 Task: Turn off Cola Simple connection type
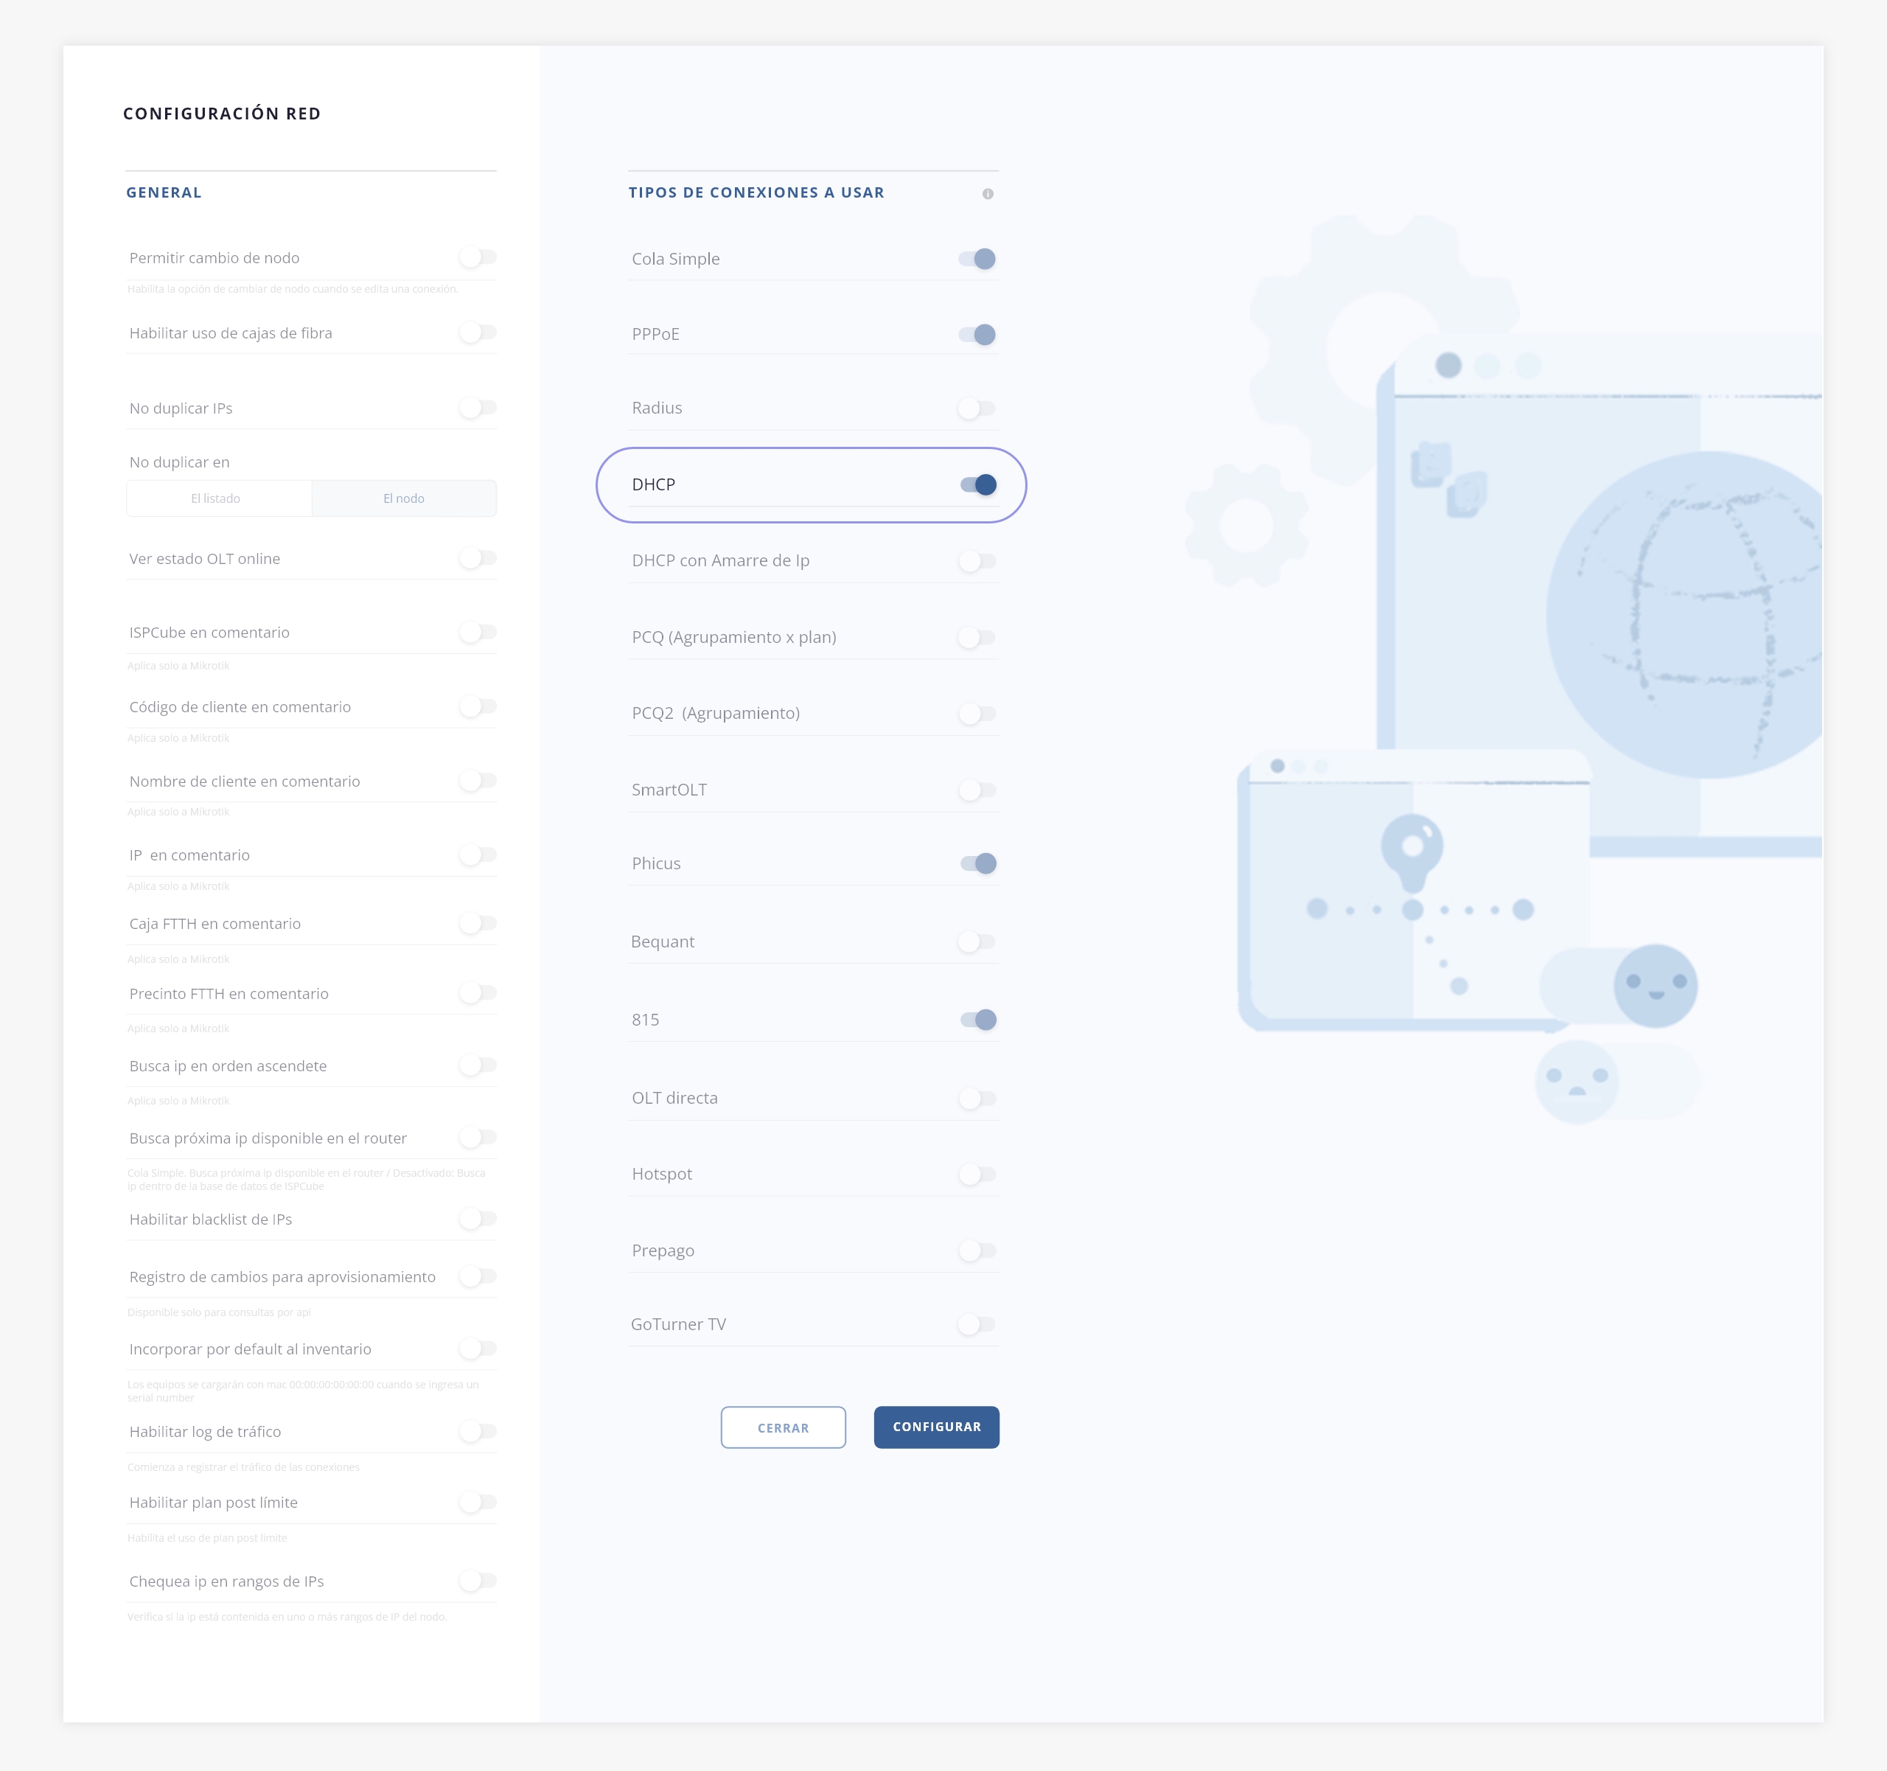pos(977,260)
